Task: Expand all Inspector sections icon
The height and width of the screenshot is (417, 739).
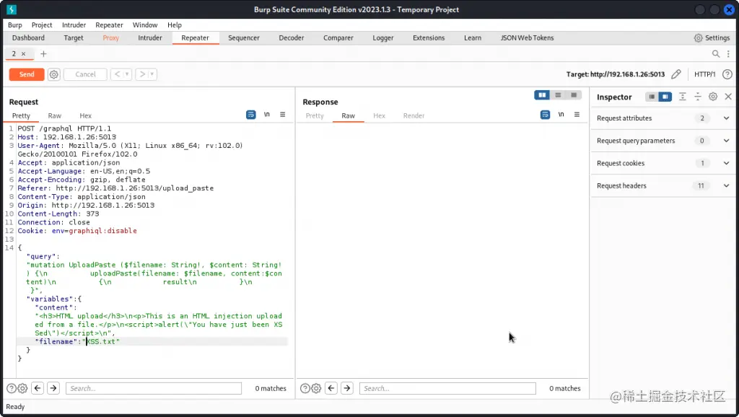Action: (x=682, y=97)
